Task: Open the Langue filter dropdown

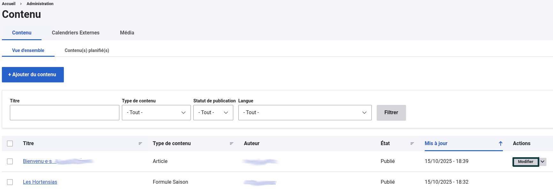Action: click(x=304, y=113)
